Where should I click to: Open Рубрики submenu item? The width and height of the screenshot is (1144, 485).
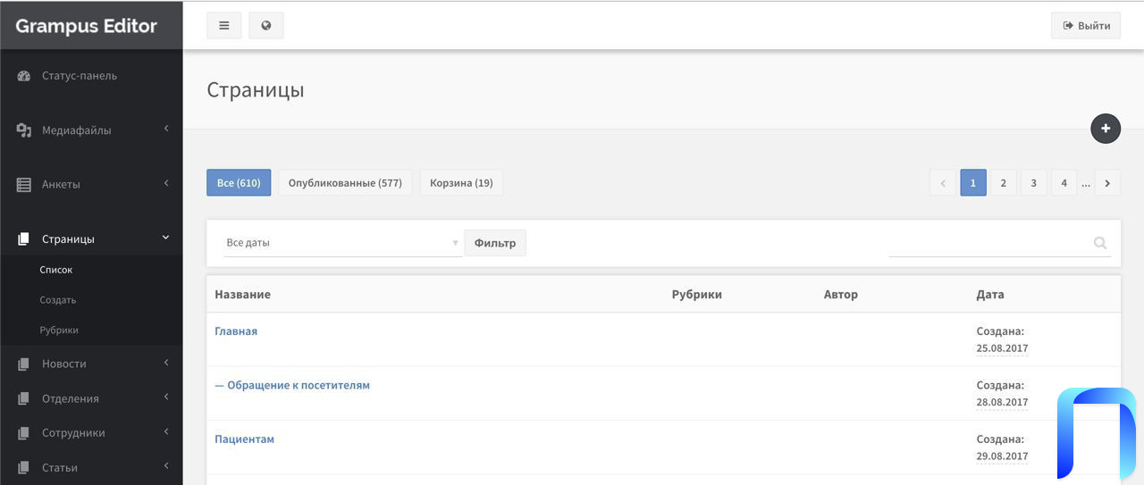pyautogui.click(x=59, y=330)
